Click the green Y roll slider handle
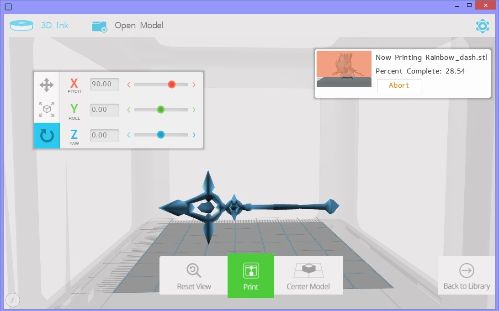The height and width of the screenshot is (311, 499). (x=160, y=110)
